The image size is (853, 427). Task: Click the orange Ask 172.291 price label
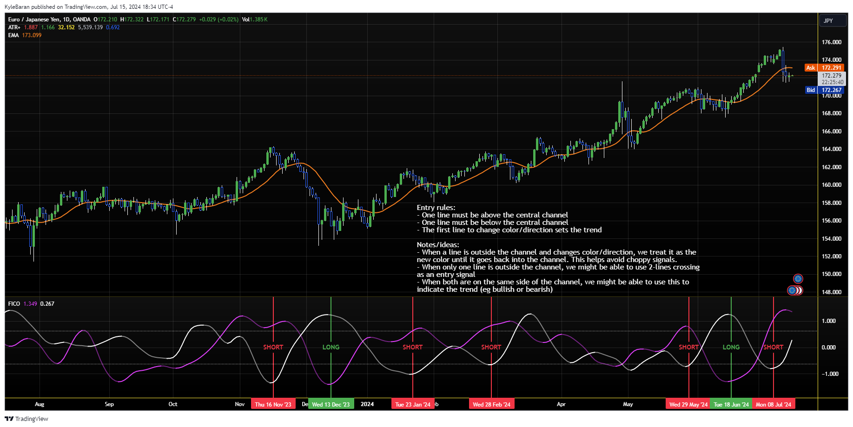pos(824,68)
